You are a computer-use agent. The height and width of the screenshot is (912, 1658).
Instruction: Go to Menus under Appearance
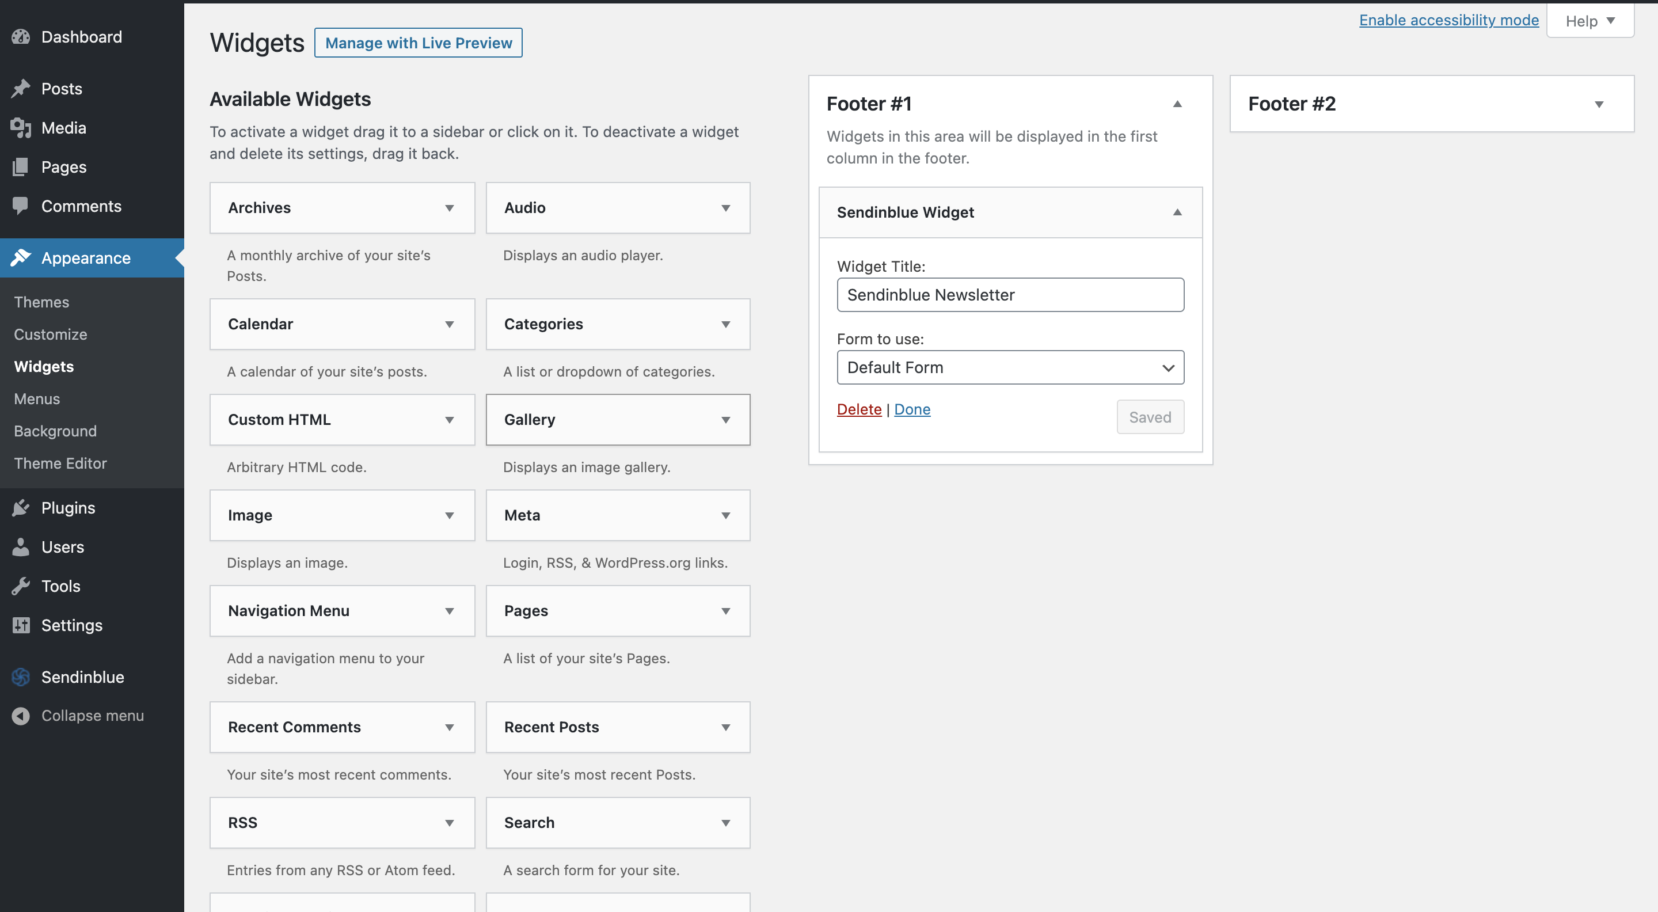click(x=37, y=398)
